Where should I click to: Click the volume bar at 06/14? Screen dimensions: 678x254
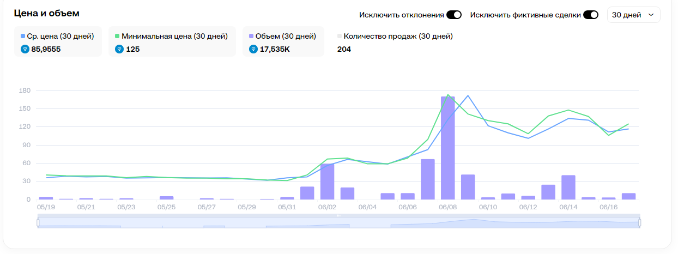(568, 188)
